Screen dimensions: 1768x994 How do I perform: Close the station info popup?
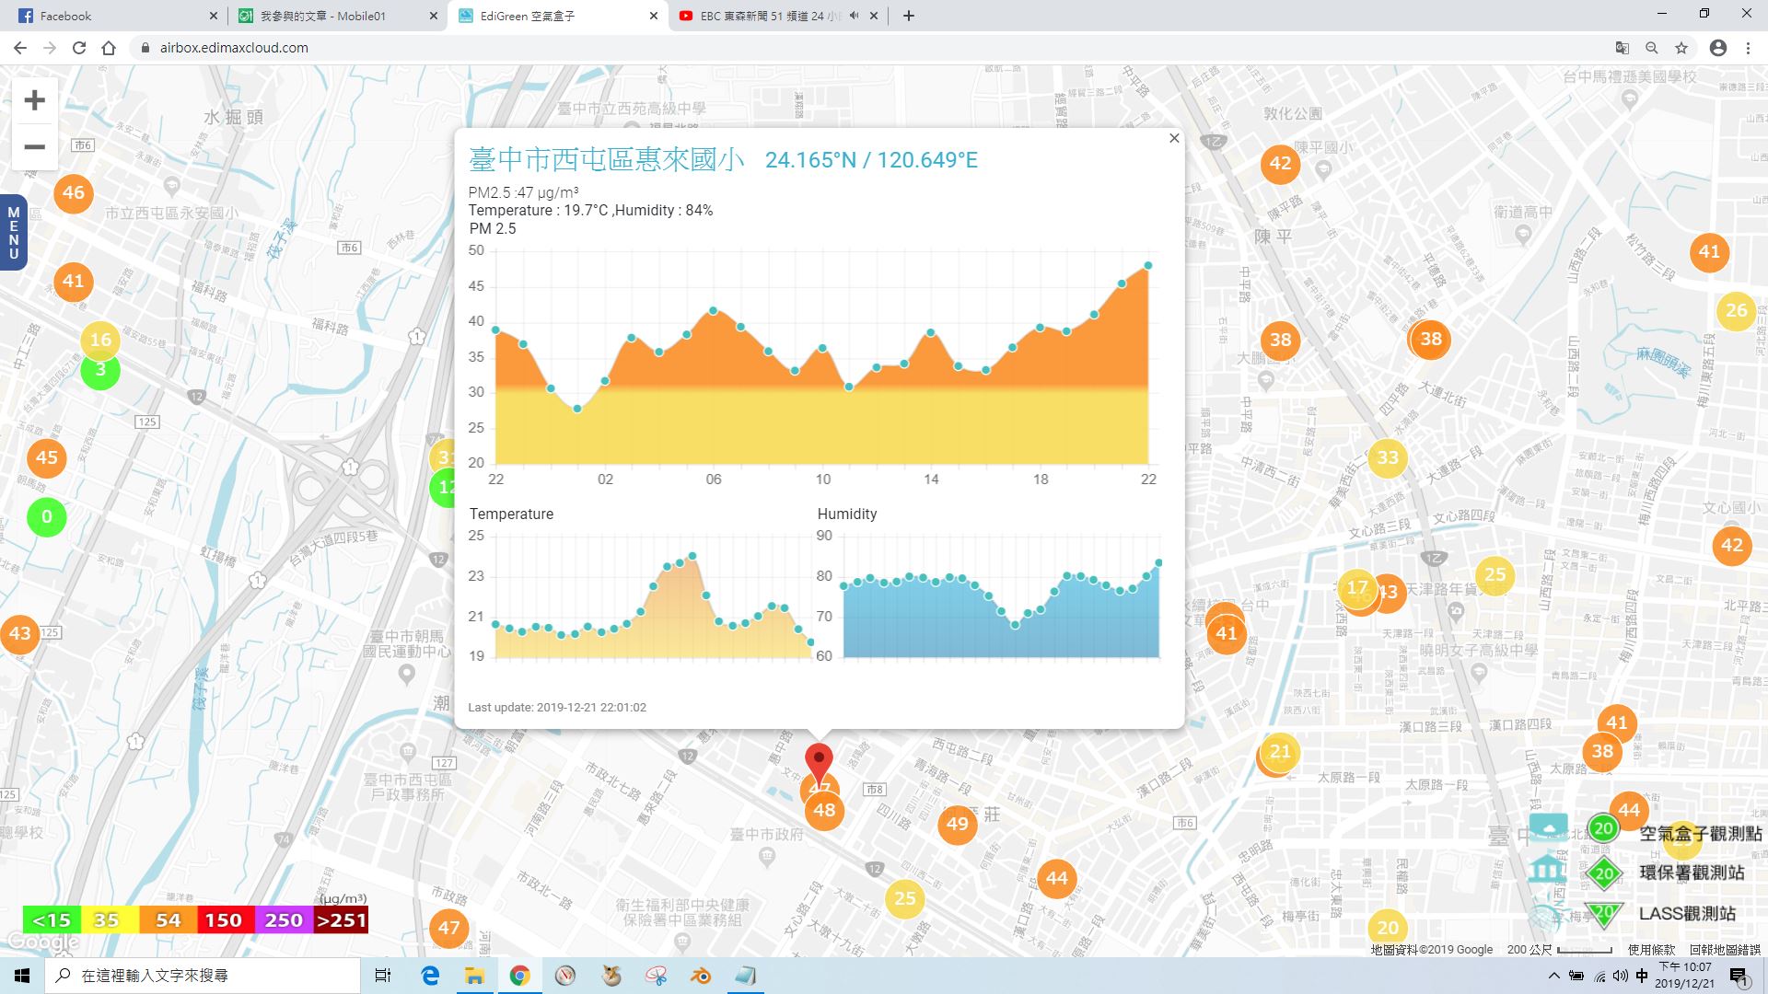click(1174, 138)
